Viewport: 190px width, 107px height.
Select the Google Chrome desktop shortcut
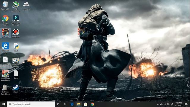[5, 21]
